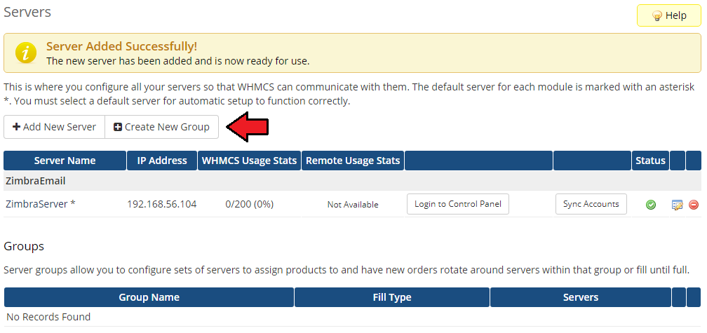This screenshot has width=707, height=333.
Task: Click the Servers column header in Groups
Action: tap(581, 297)
